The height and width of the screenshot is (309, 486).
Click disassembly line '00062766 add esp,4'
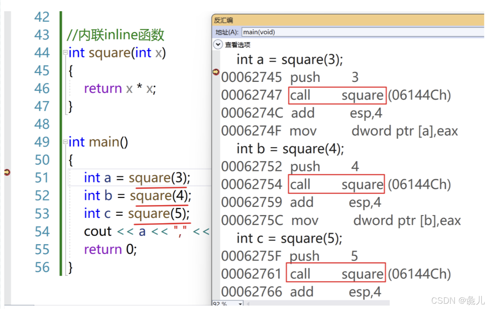click(x=301, y=292)
